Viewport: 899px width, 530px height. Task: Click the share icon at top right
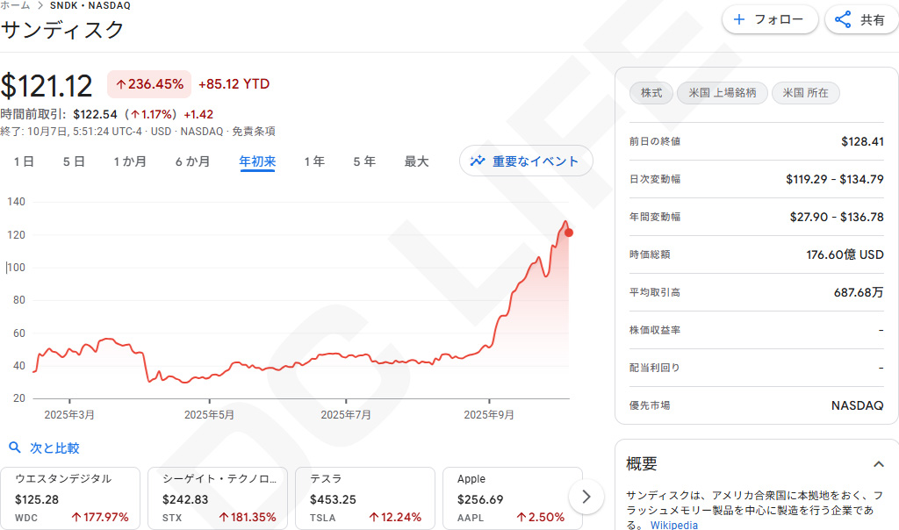pos(843,19)
